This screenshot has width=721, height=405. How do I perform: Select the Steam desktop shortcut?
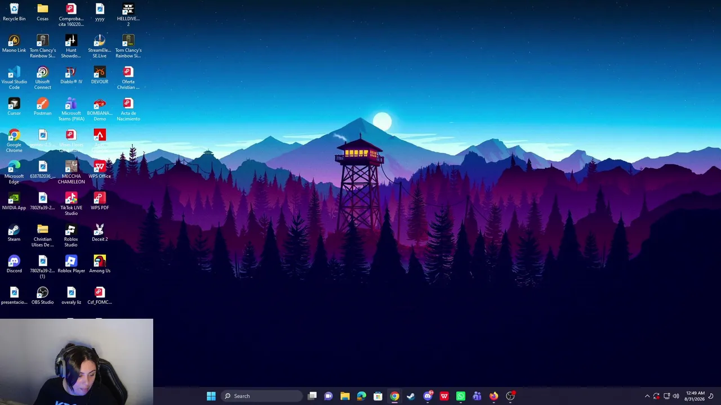click(x=14, y=233)
